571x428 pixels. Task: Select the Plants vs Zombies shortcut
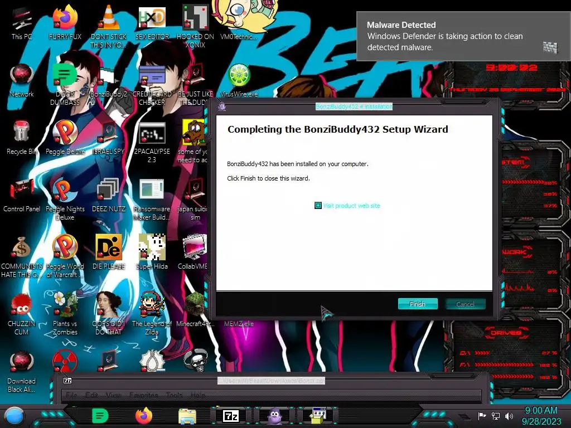point(65,314)
